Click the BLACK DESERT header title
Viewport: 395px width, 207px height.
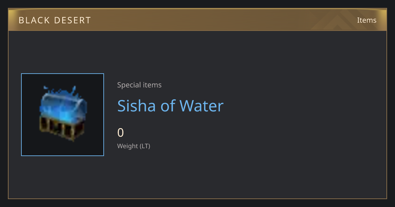click(55, 20)
